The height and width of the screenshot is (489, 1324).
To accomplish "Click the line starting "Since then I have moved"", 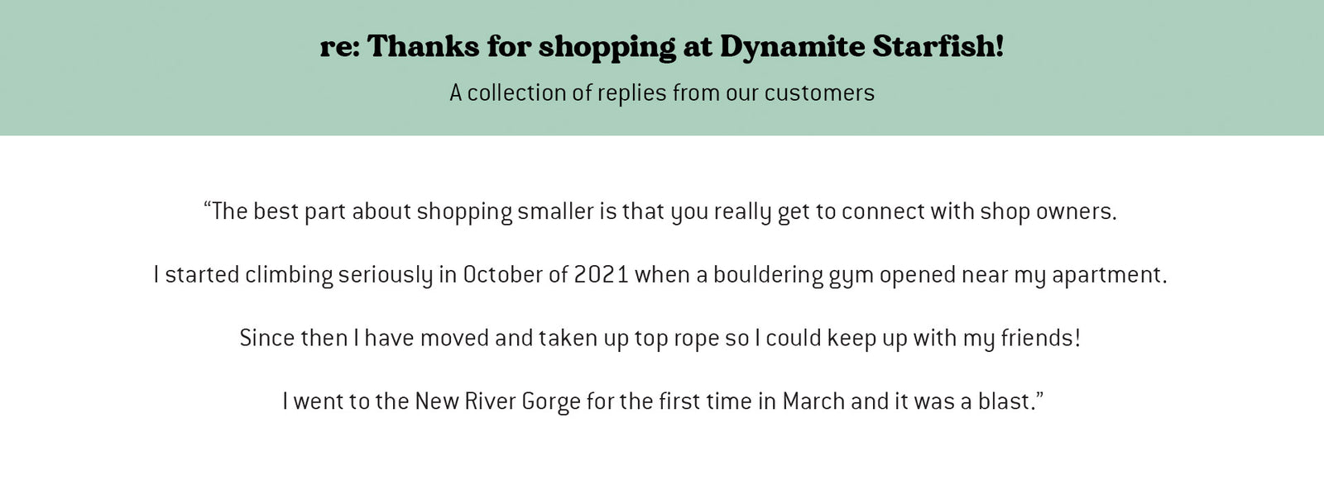I will [660, 339].
